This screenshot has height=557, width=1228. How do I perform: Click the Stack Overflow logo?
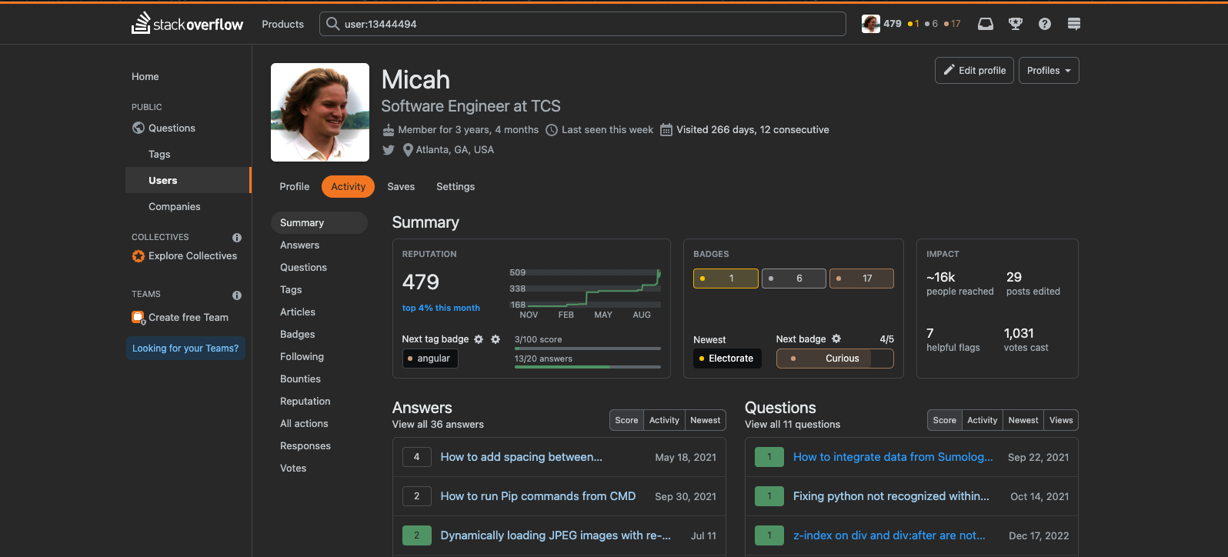click(188, 24)
